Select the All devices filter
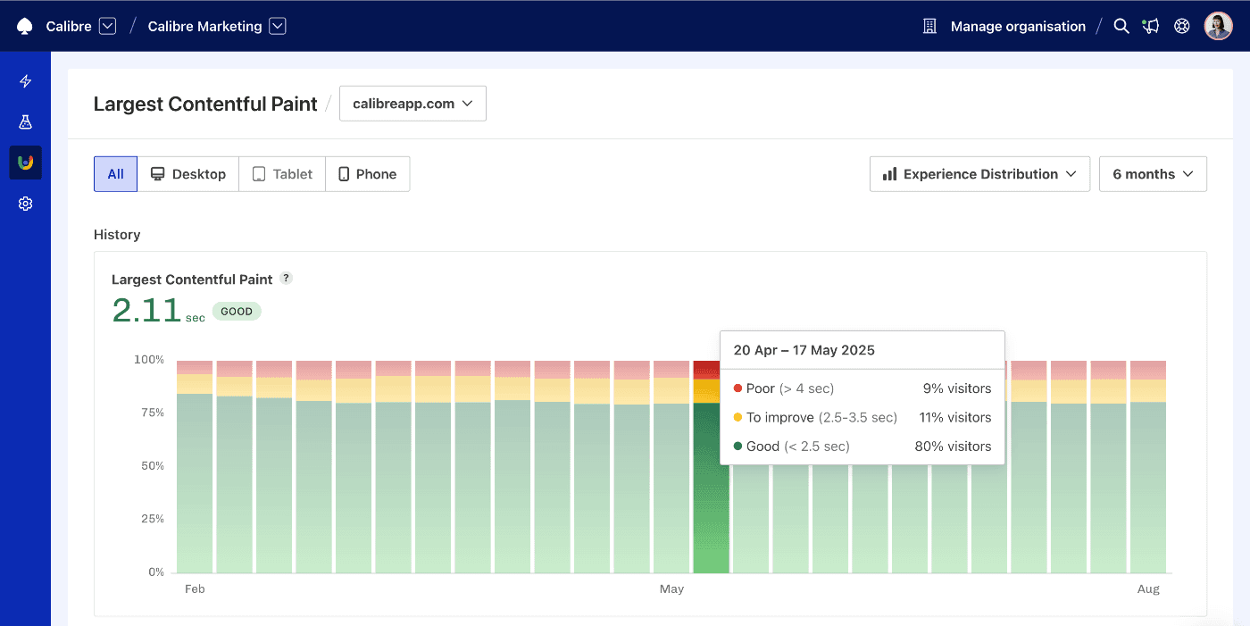The image size is (1250, 626). pos(115,173)
